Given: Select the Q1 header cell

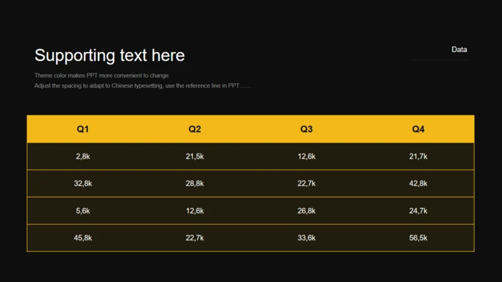Looking at the screenshot, I should 83,129.
